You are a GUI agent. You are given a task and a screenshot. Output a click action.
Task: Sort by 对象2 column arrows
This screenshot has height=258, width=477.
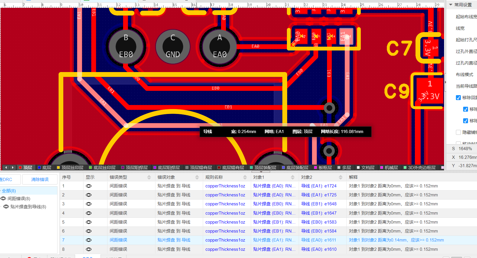click(x=341, y=177)
